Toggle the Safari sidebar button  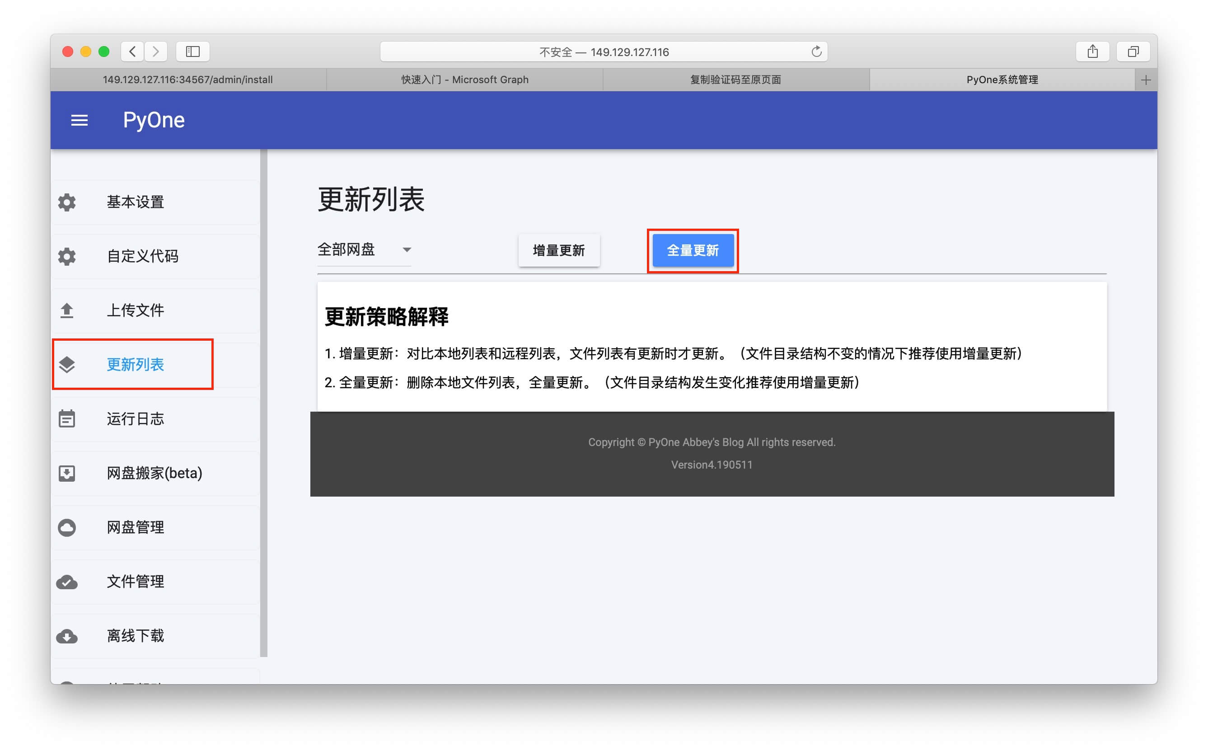(x=192, y=52)
